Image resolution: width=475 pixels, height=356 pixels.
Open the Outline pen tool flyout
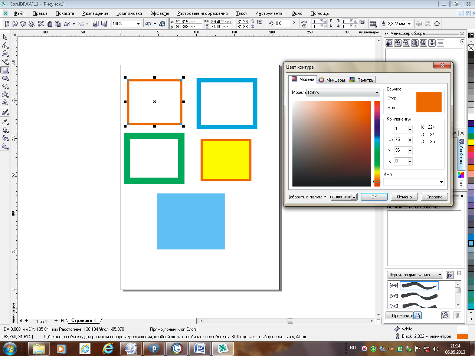[x=5, y=130]
